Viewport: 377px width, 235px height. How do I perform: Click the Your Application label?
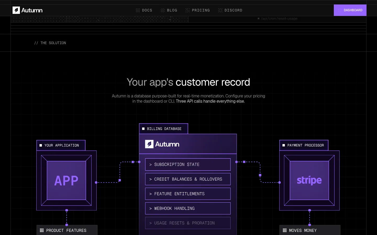[61, 145]
